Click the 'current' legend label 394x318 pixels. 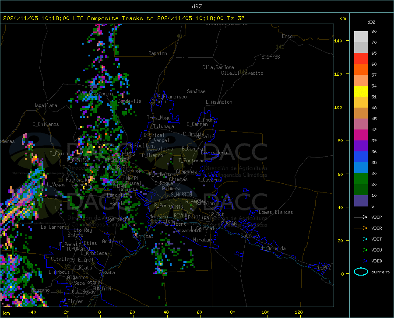[x=380, y=272]
